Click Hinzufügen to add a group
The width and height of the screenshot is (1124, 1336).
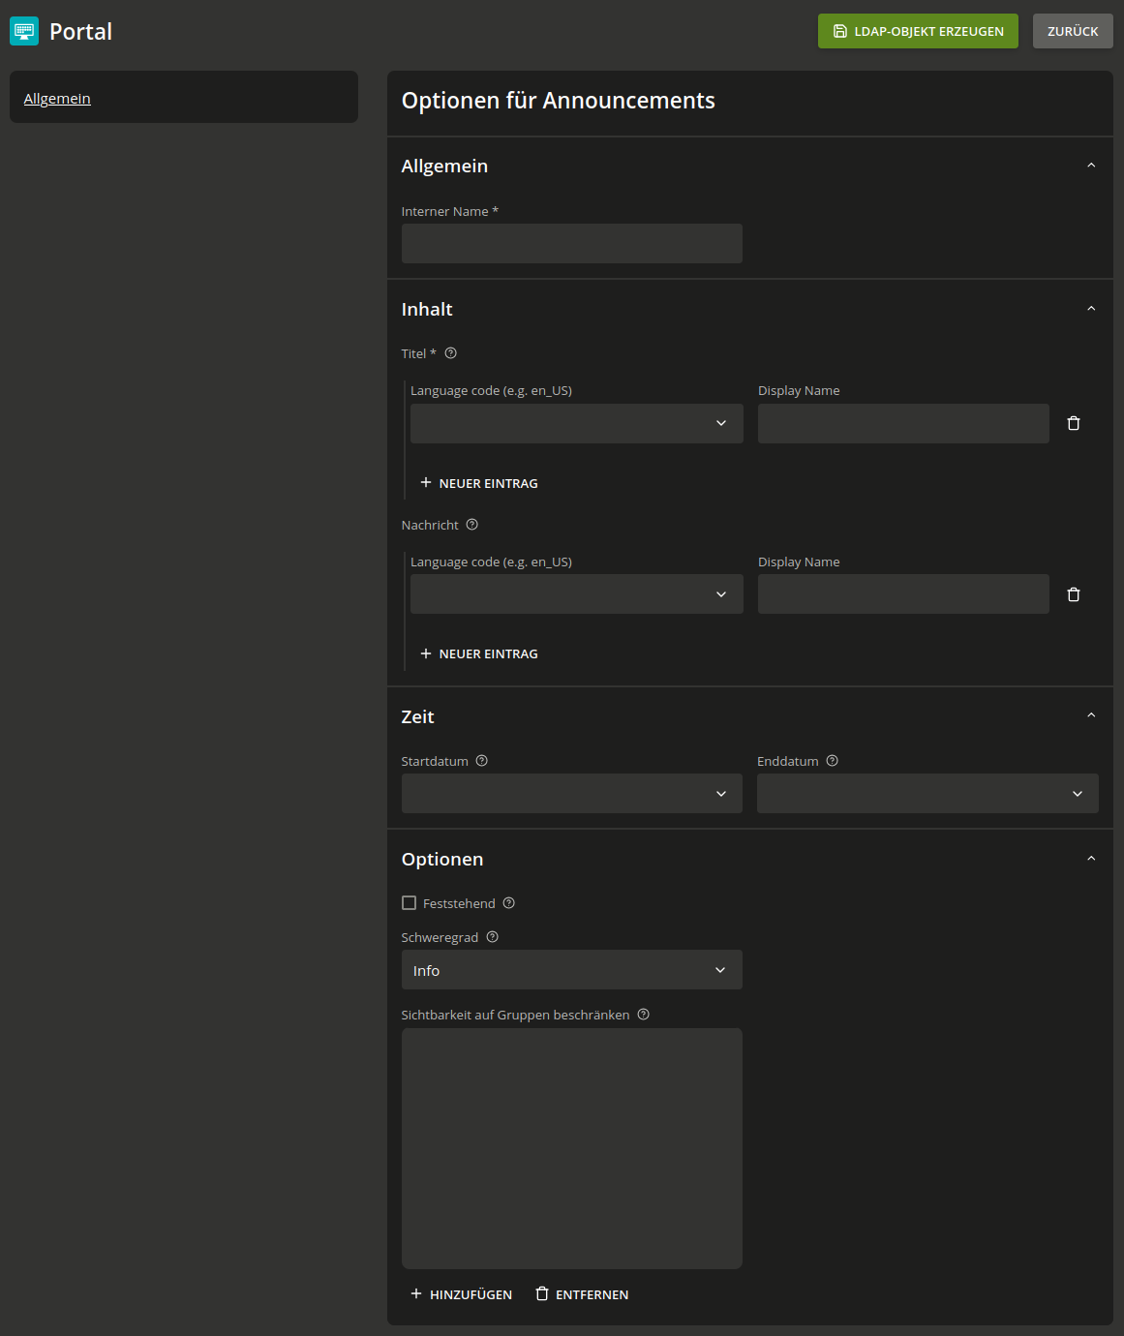coord(461,1294)
